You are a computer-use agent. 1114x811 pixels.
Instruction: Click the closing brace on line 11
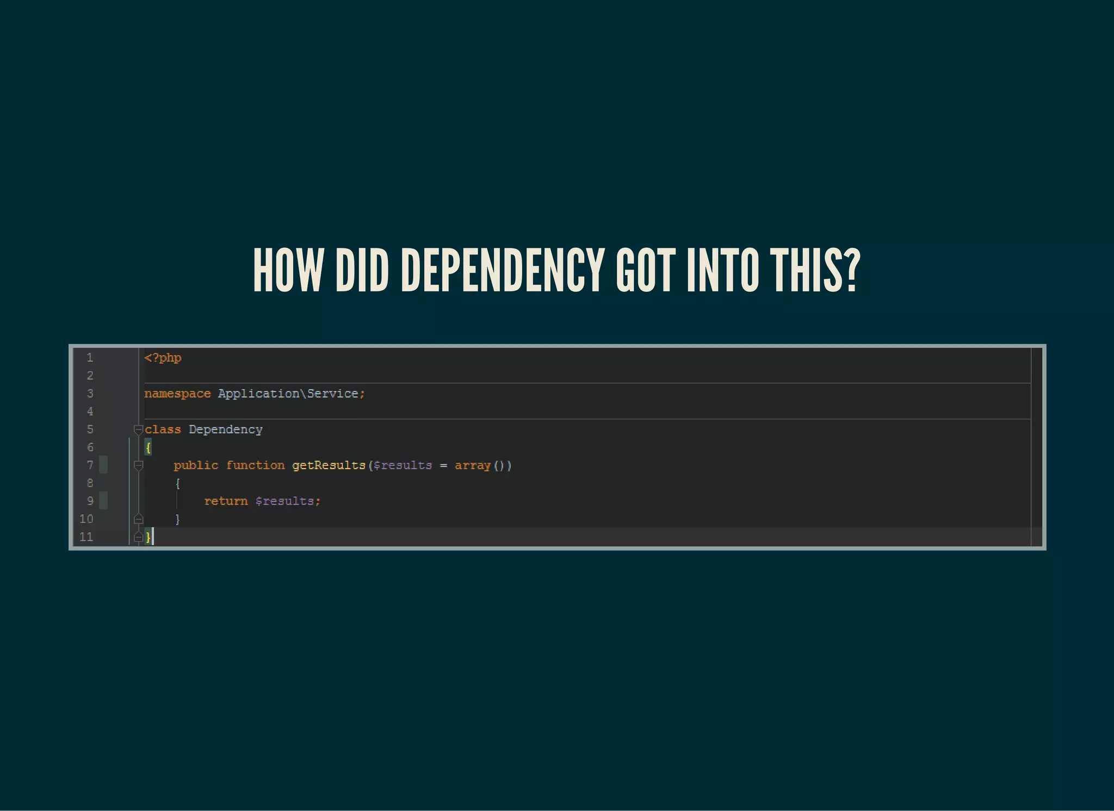(148, 538)
